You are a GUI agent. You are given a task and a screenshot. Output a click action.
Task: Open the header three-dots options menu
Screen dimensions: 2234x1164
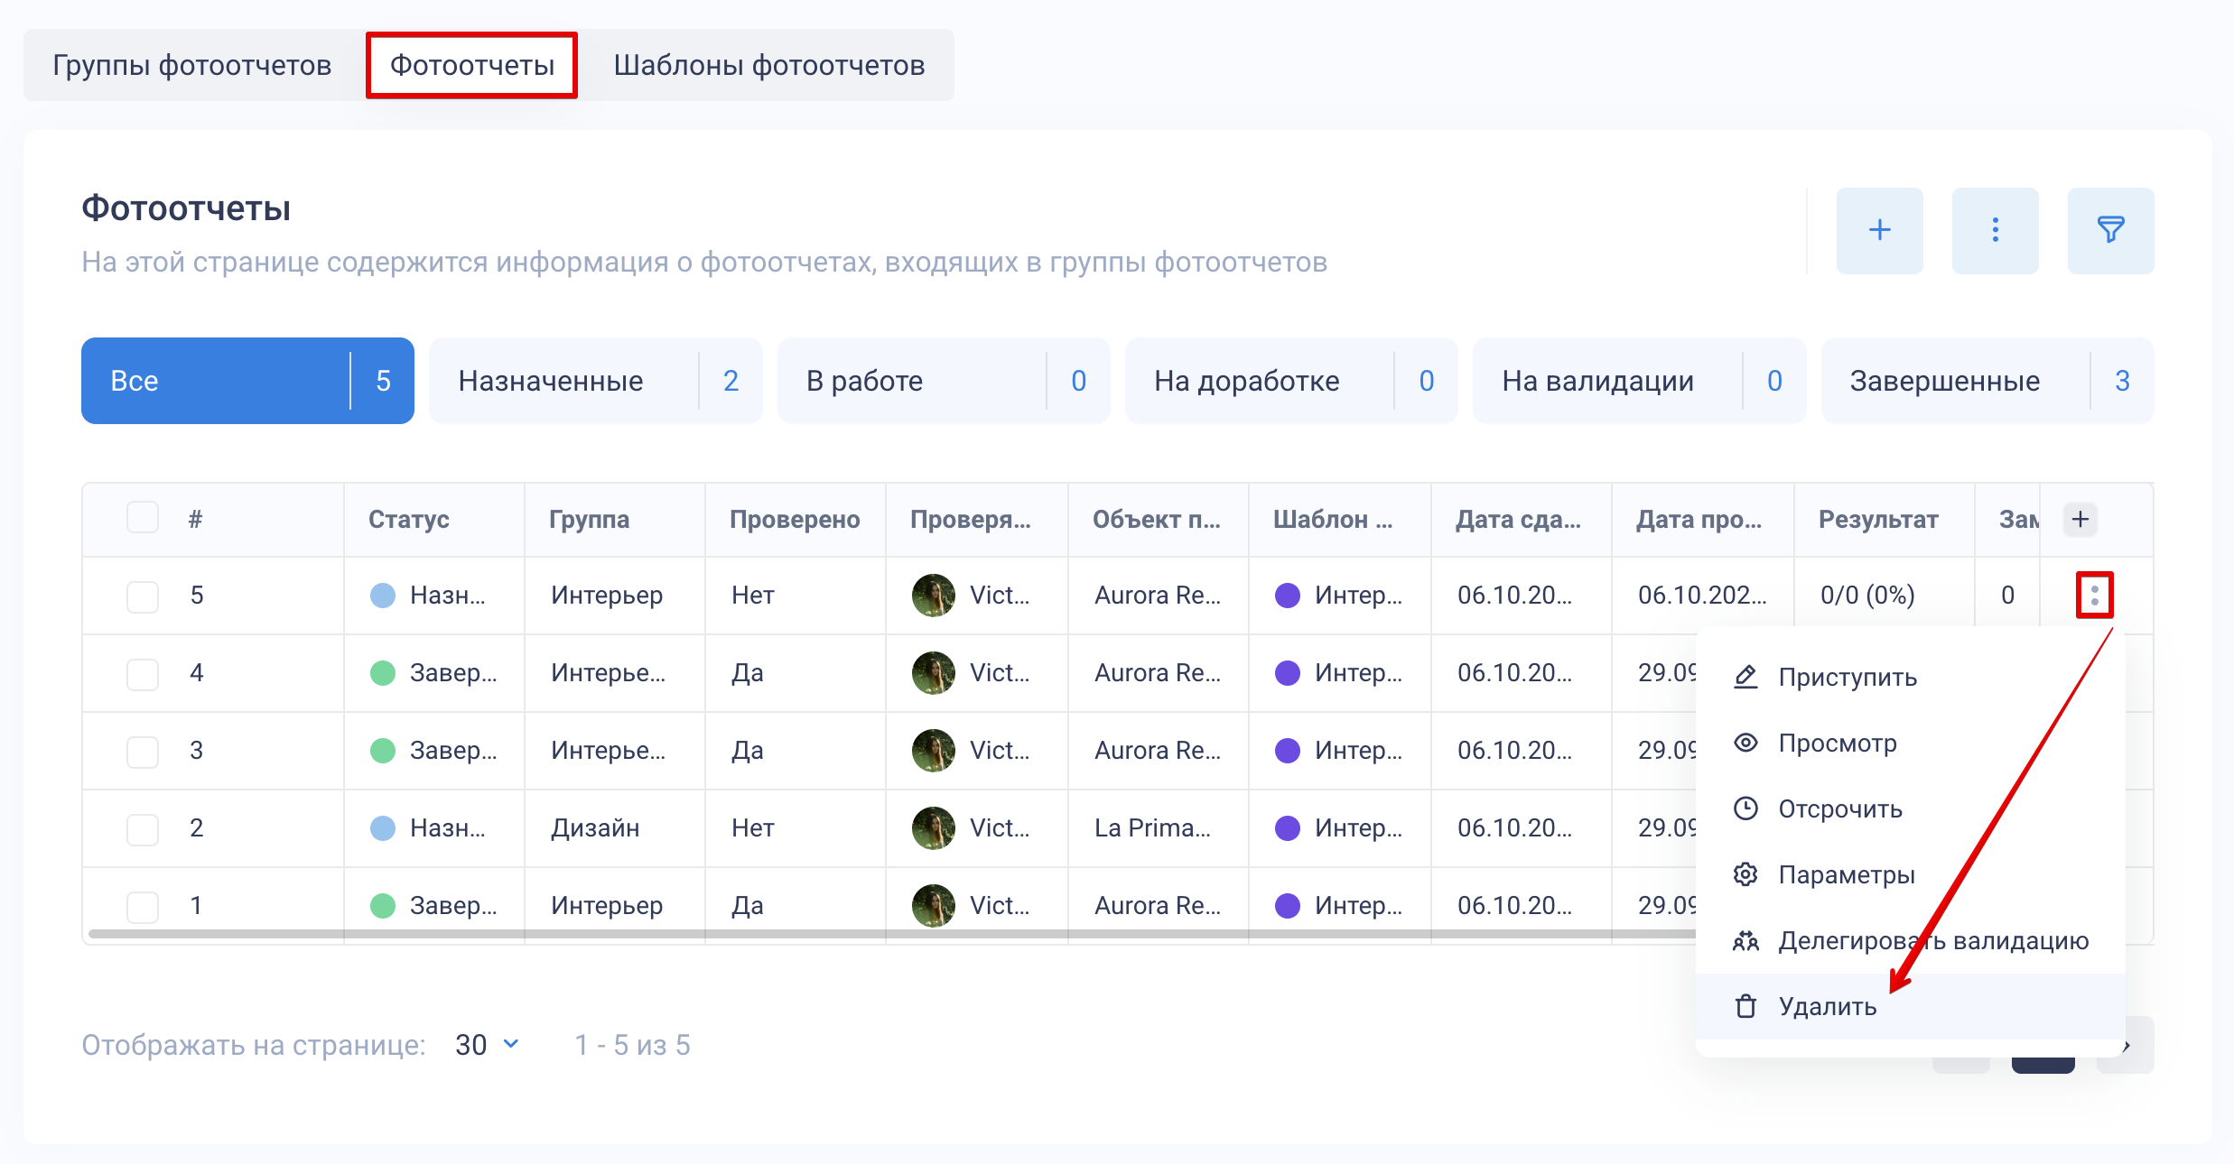(1994, 230)
